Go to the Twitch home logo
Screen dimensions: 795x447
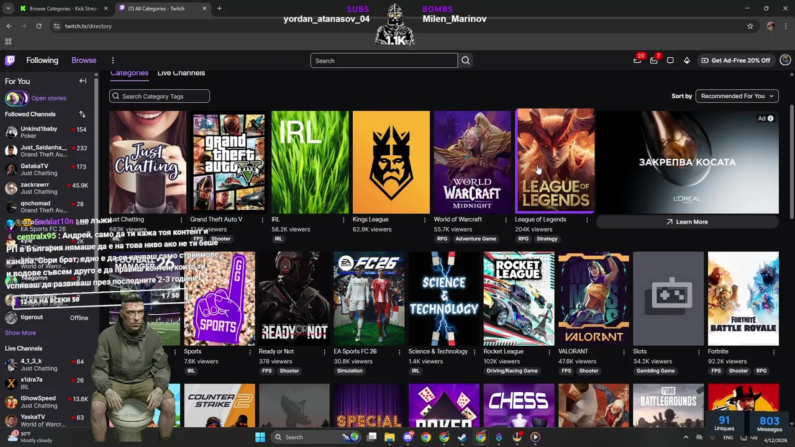[10, 60]
